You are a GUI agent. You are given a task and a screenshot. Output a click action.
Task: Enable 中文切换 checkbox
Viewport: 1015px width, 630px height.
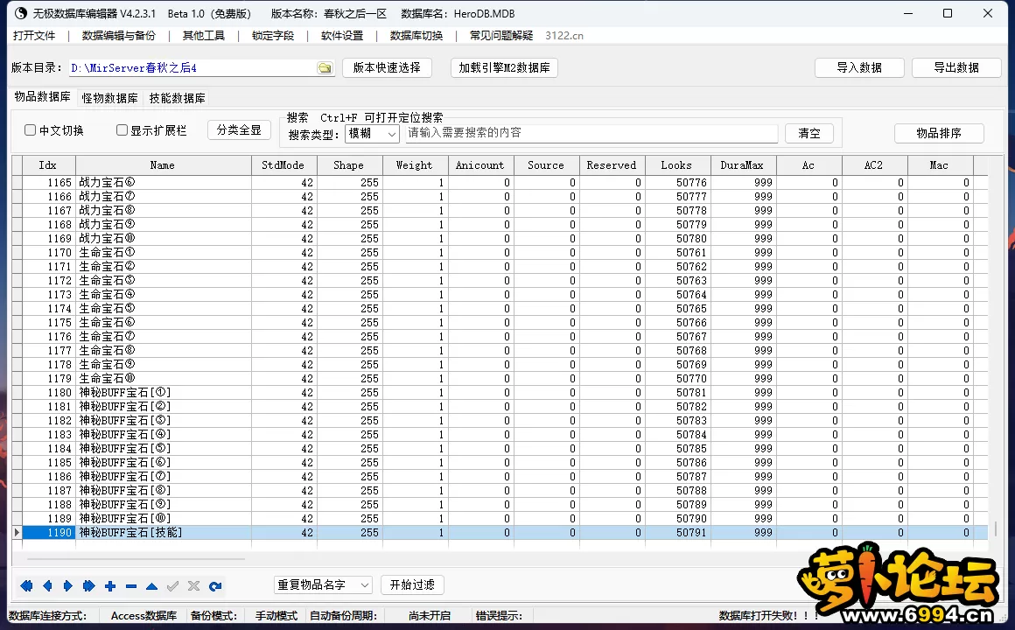pyautogui.click(x=31, y=130)
